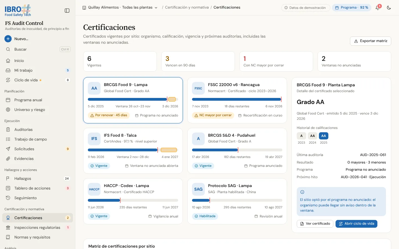Click the Por renovar · 45 días tag

coord(109,115)
